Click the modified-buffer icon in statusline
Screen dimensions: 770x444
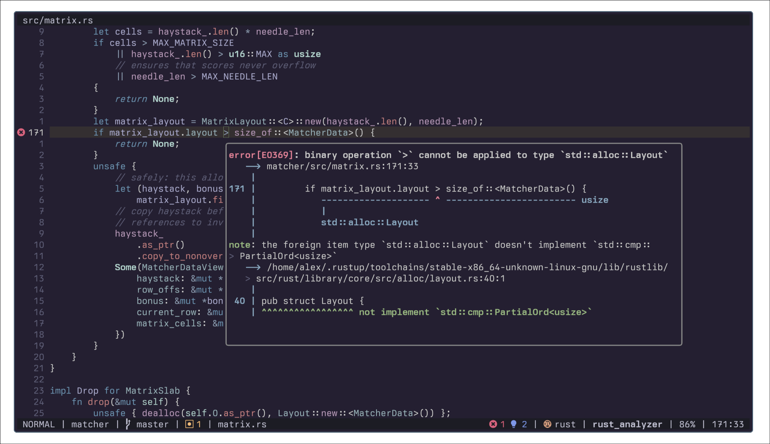pos(189,424)
